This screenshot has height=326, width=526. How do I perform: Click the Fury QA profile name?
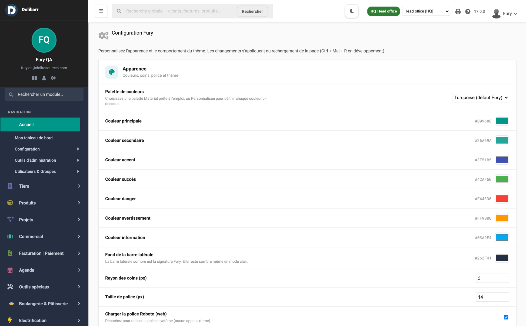tap(44, 60)
